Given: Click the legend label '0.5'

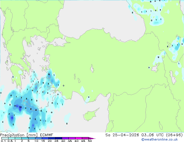Looking at the screenshot, I should [10, 141].
